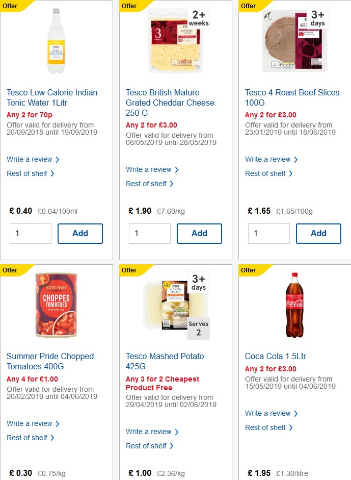Expand Write a review for mashed potato
Viewport: 351px width, 480px height.
click(x=149, y=432)
